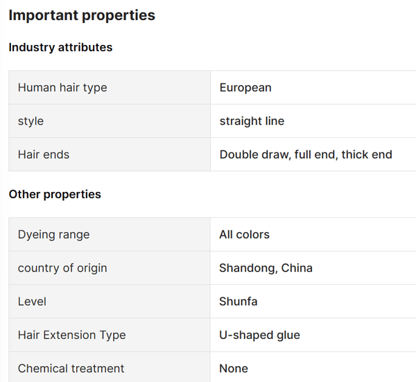Click the U-shaped glue value
The height and width of the screenshot is (382, 416).
click(259, 335)
